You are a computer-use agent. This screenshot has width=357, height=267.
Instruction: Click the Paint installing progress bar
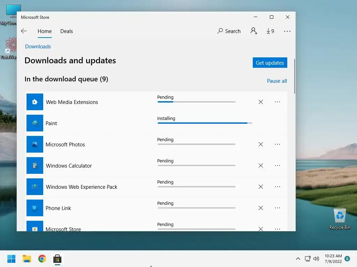(x=205, y=123)
